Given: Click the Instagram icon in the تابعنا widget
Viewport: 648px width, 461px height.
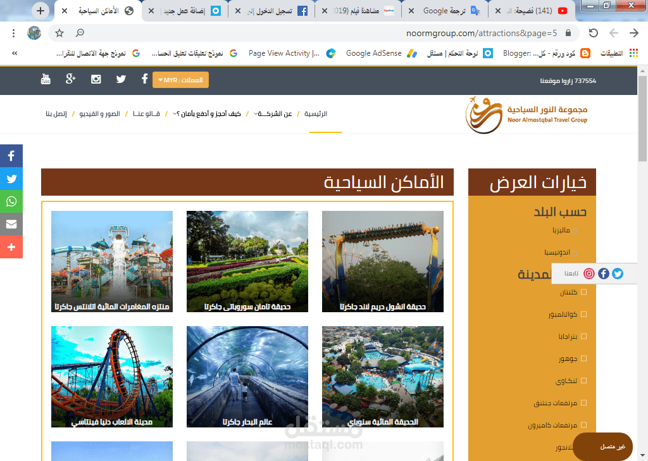Looking at the screenshot, I should [x=589, y=274].
